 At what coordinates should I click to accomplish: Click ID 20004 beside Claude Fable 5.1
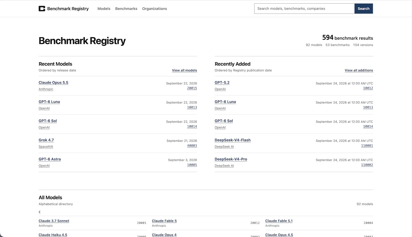coord(368,223)
